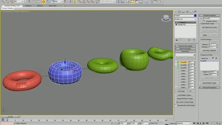Screen dimensions: 222x125
Task: Click the Align tool icon
Action: click(x=122, y=2)
